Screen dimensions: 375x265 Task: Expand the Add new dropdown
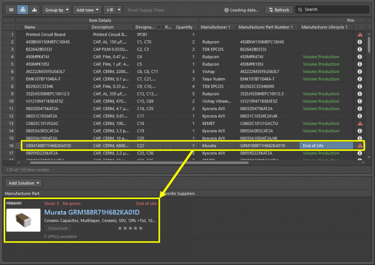(x=88, y=9)
